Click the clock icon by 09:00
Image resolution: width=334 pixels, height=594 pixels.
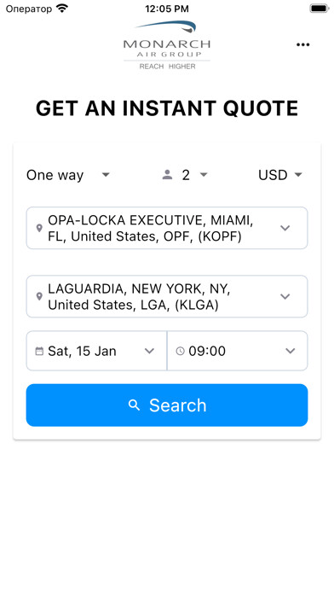[x=181, y=351]
